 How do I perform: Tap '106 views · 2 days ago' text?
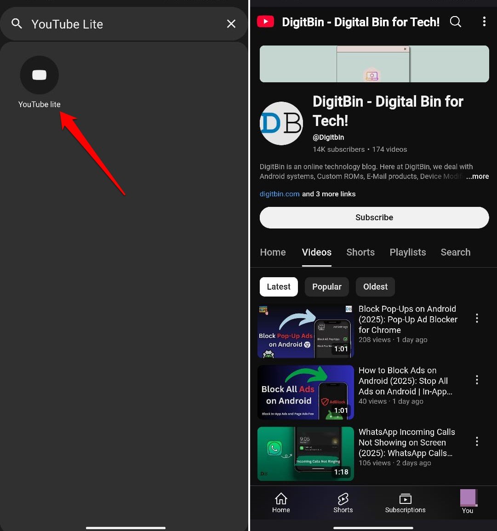click(x=395, y=463)
